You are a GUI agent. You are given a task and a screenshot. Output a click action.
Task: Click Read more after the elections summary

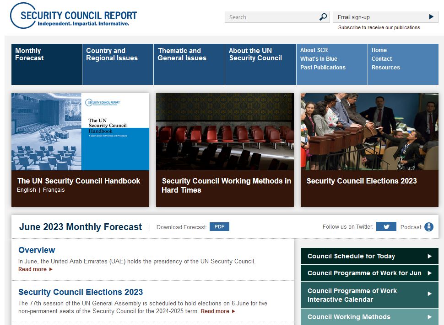click(x=215, y=311)
